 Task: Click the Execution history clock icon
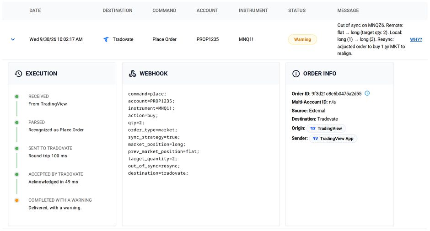(18, 74)
